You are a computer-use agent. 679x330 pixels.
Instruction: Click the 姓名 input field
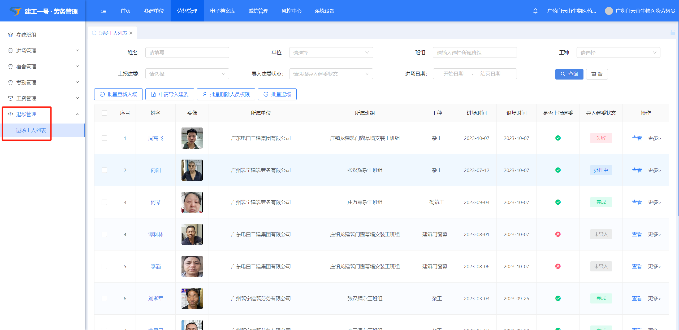tap(187, 52)
